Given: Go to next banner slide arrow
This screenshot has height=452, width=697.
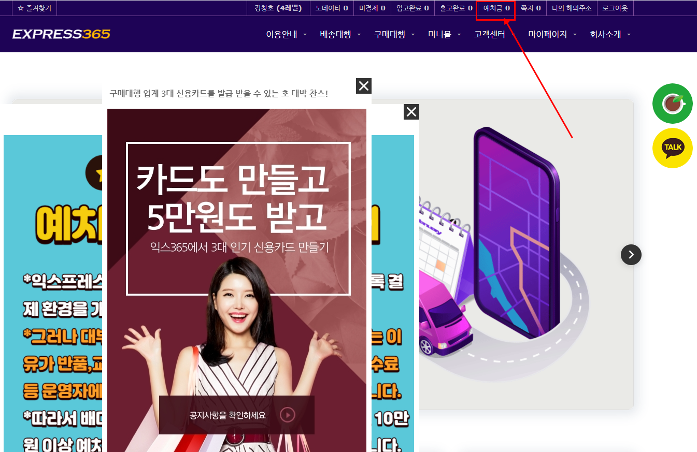Looking at the screenshot, I should (631, 254).
